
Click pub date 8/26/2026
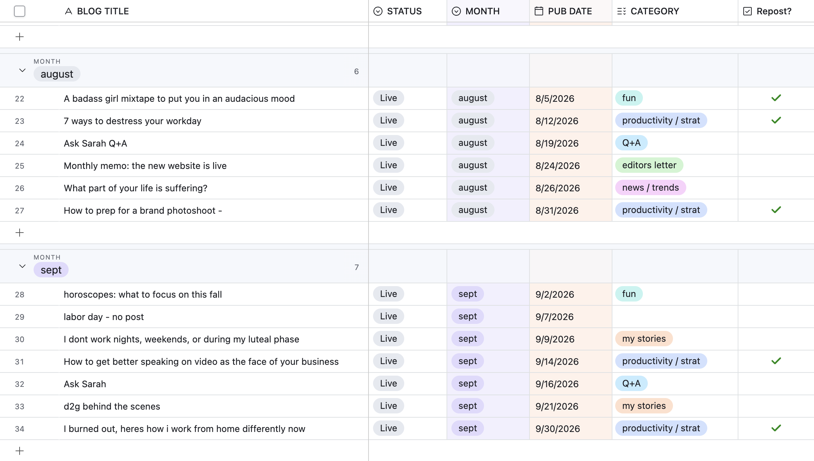tap(557, 188)
